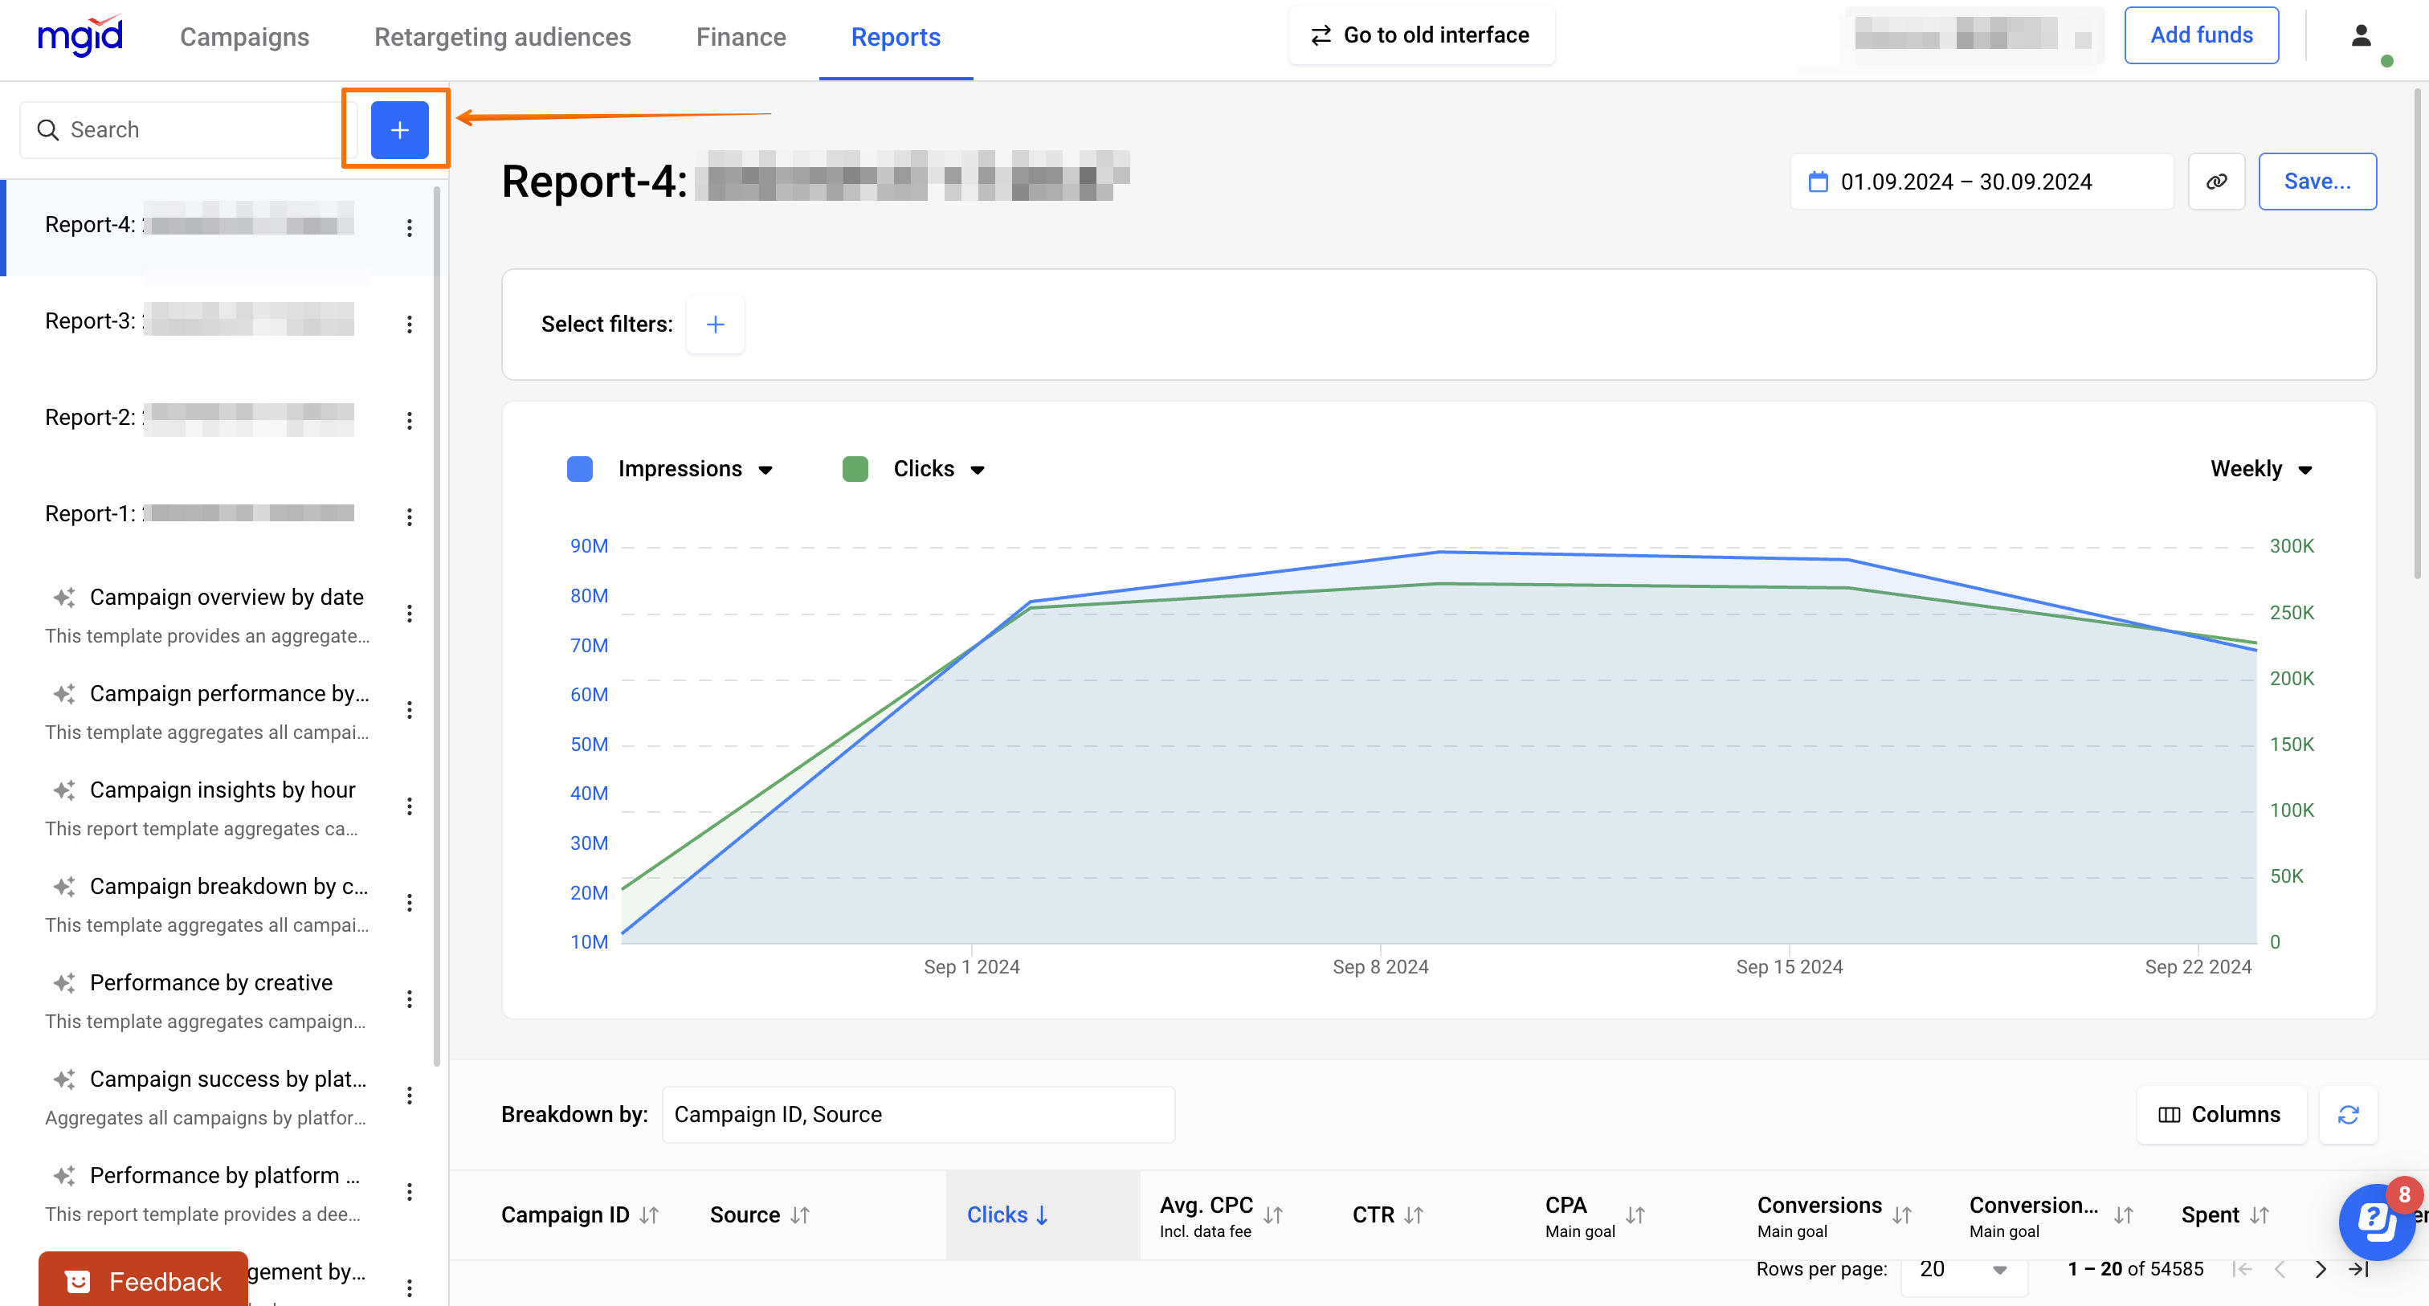
Task: Click the blue plus create report button
Action: tap(399, 130)
